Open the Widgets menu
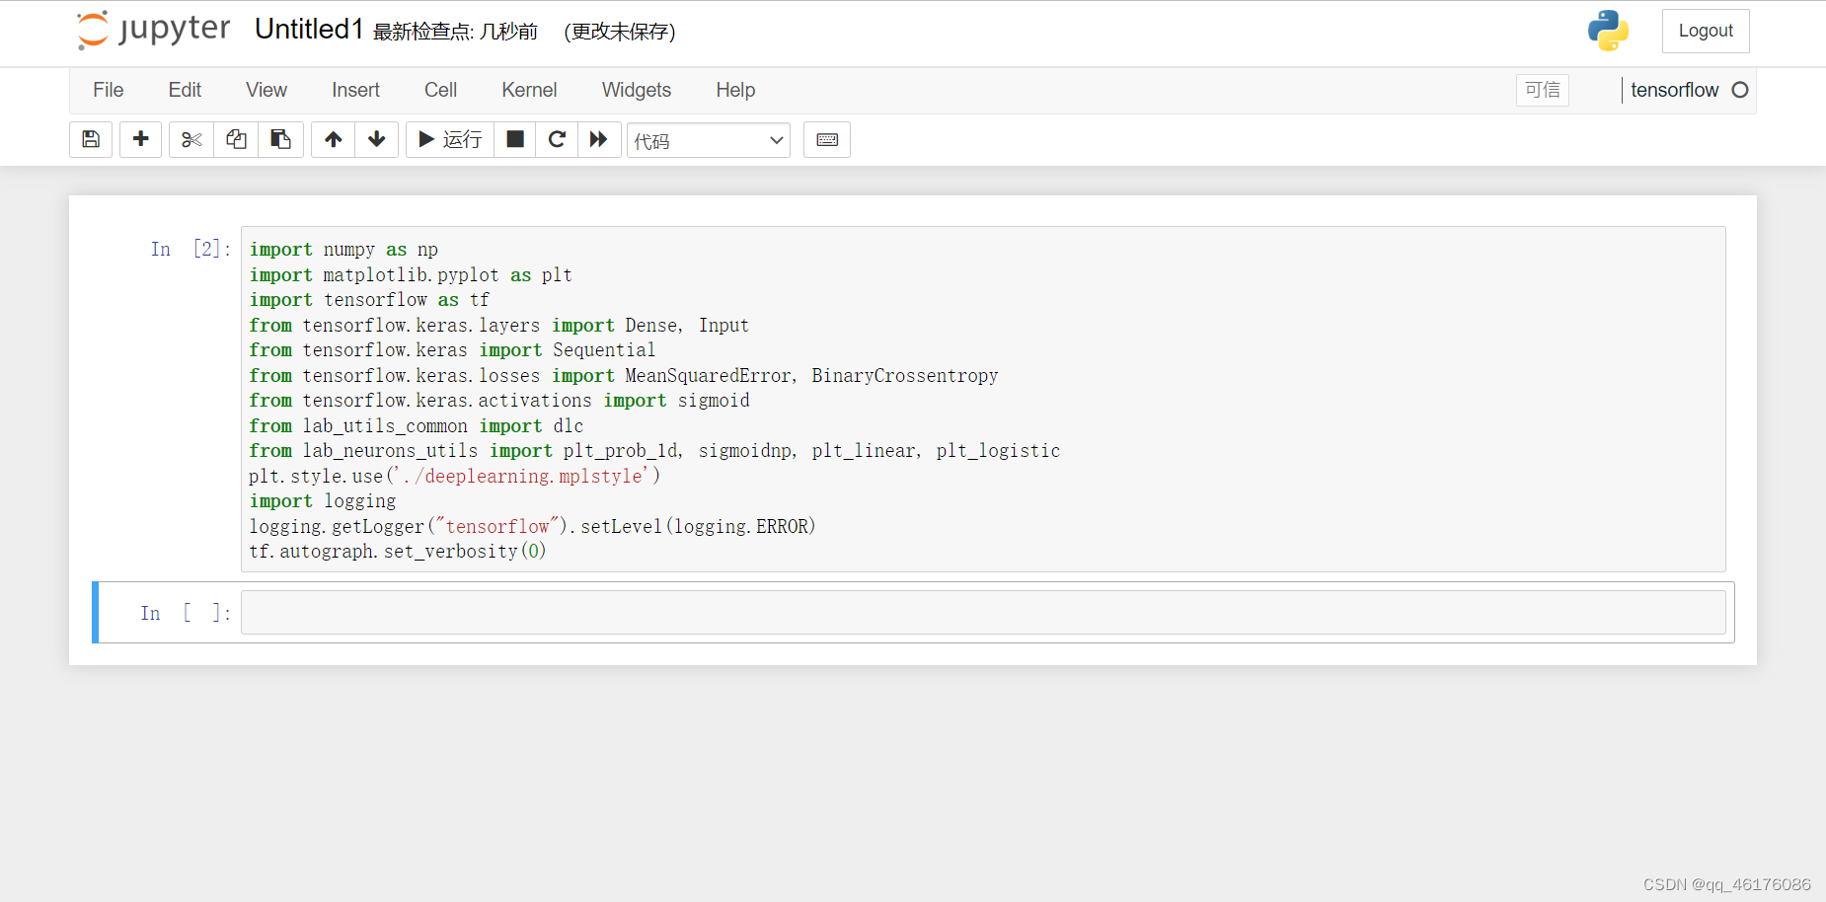 [x=637, y=90]
